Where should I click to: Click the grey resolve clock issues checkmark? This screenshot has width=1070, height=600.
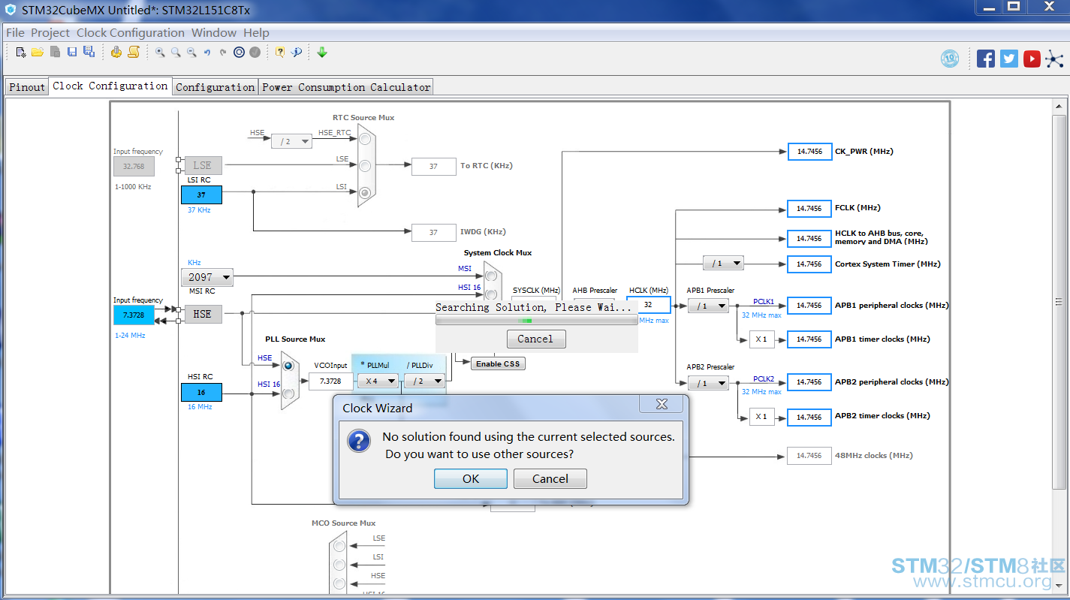[x=255, y=52]
